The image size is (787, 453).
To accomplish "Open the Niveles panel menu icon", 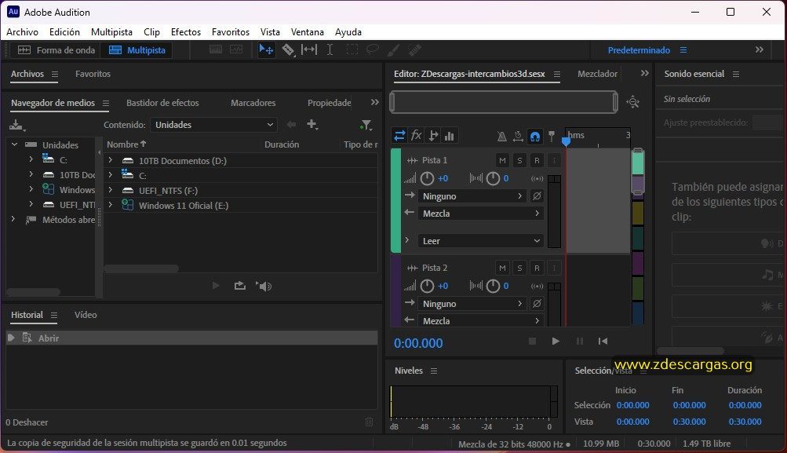I will [434, 371].
